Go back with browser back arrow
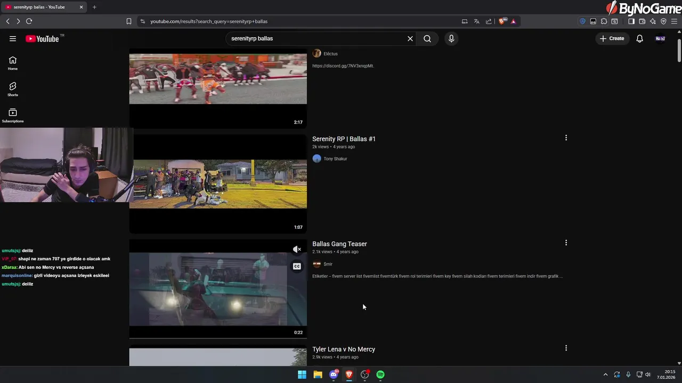The height and width of the screenshot is (383, 682). (7, 21)
